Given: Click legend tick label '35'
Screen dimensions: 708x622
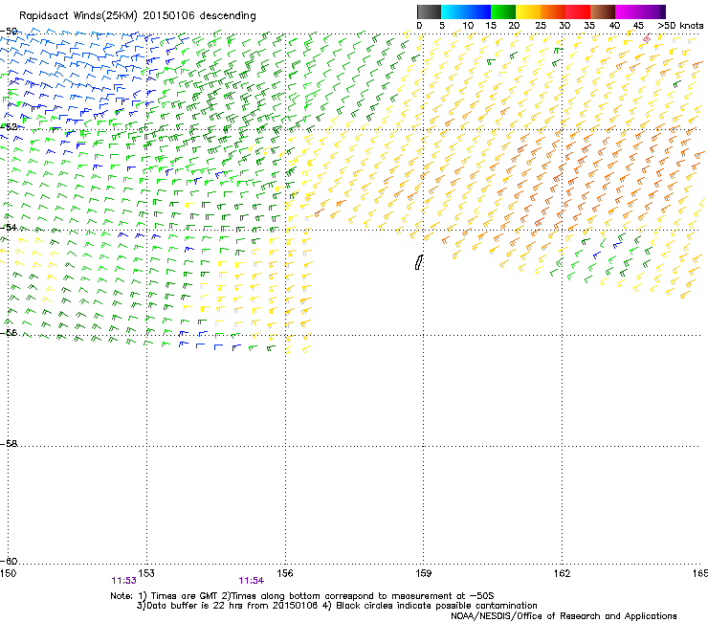Looking at the screenshot, I should click(x=589, y=26).
